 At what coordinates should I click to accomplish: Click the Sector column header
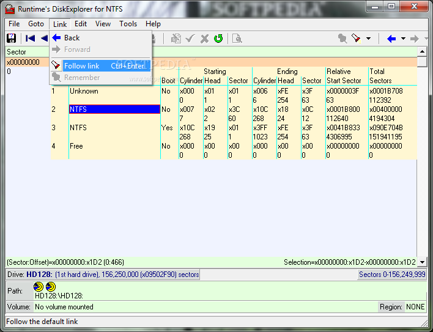17,52
